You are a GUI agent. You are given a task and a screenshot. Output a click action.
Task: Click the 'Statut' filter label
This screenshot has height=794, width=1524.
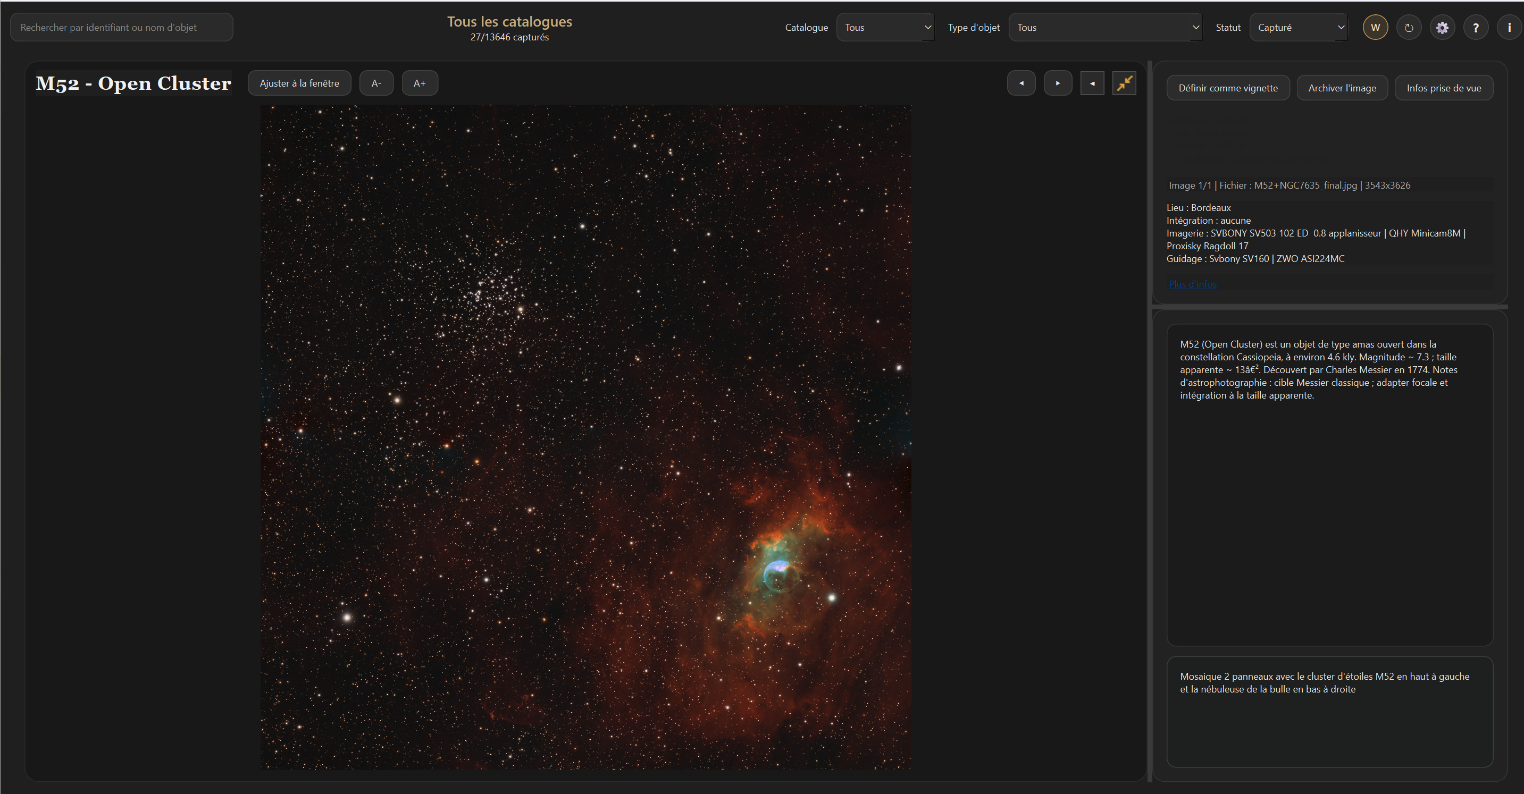click(1228, 27)
